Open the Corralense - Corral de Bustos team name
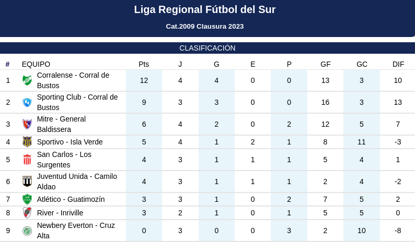 pyautogui.click(x=73, y=80)
